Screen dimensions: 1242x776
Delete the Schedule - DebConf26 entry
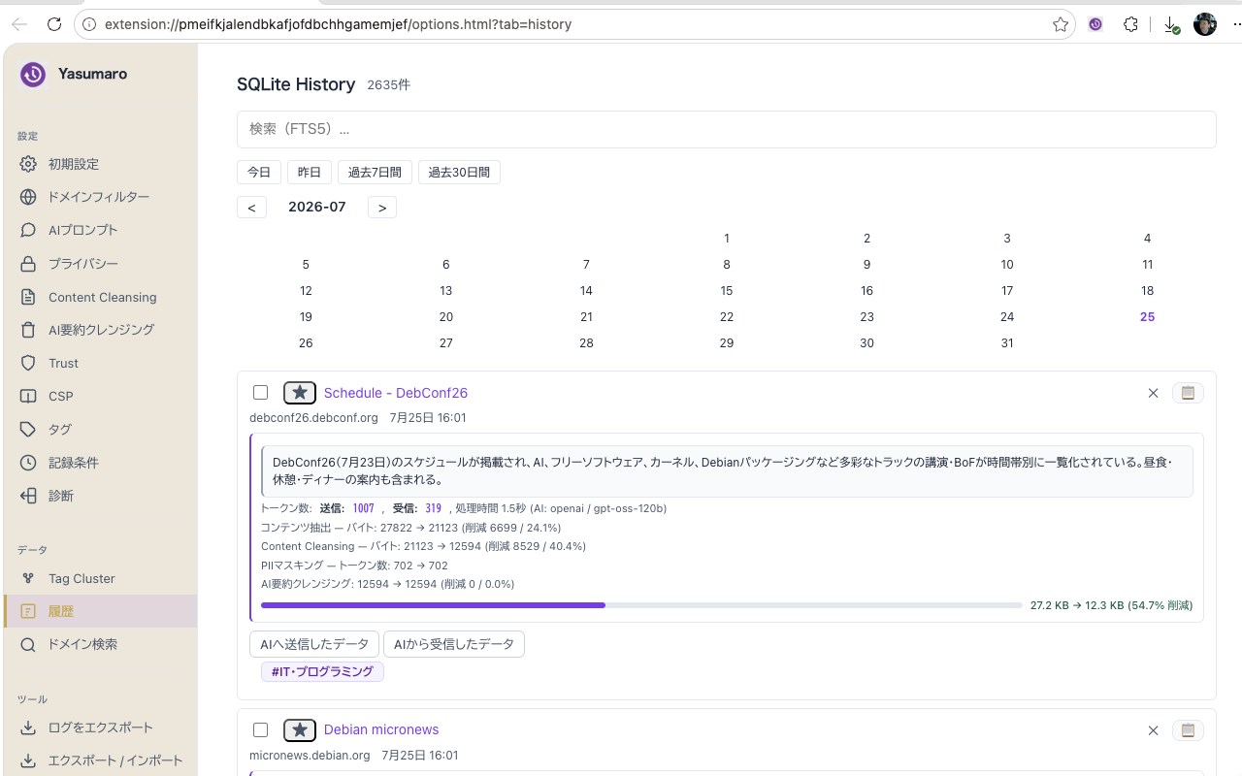coord(1153,393)
